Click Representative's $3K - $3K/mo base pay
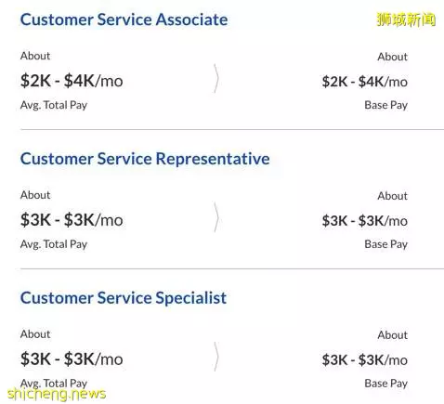Screen dimensions: 444x404 point(364,221)
